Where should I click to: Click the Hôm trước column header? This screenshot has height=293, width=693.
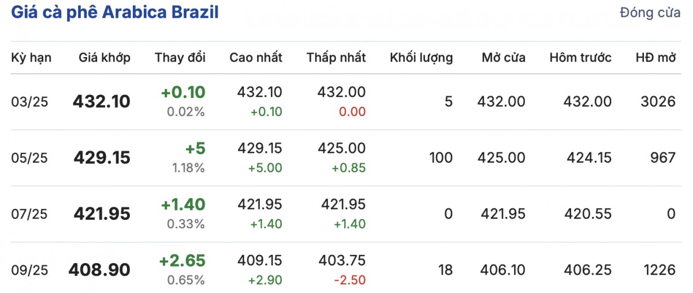point(580,58)
